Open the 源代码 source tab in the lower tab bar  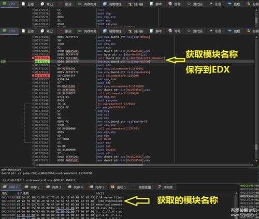pos(195,31)
